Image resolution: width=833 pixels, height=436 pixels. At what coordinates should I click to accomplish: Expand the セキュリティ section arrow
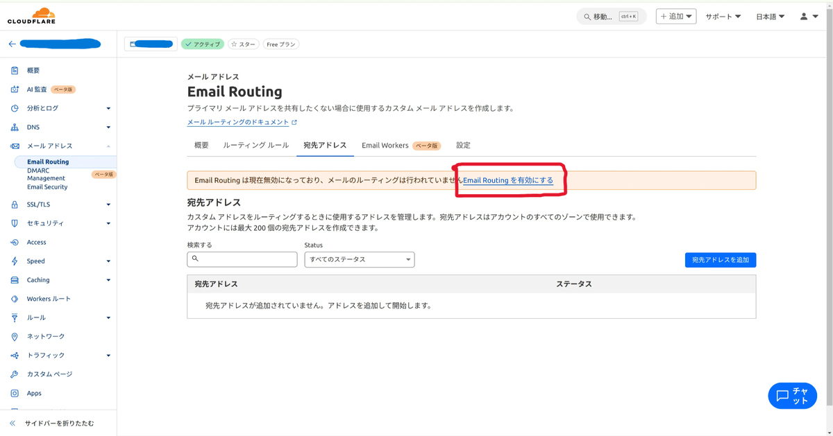click(x=108, y=223)
